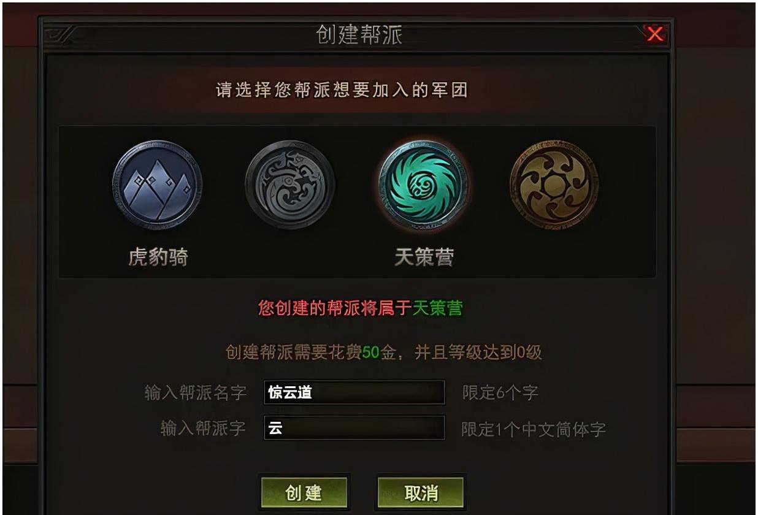The width and height of the screenshot is (758, 515).
Task: Focus the guild character field containing 云
Action: 354,428
